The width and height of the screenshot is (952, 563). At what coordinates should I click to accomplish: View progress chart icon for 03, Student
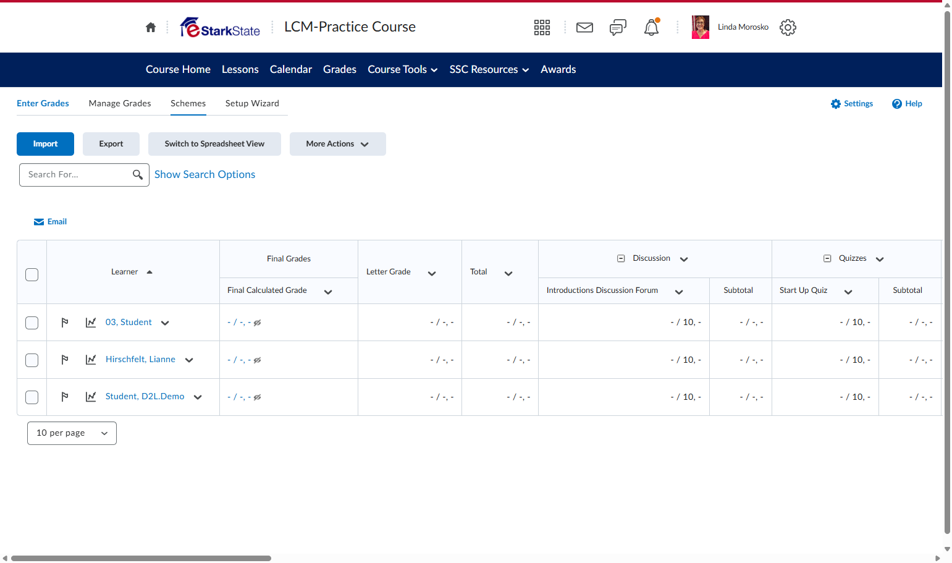[x=91, y=323]
